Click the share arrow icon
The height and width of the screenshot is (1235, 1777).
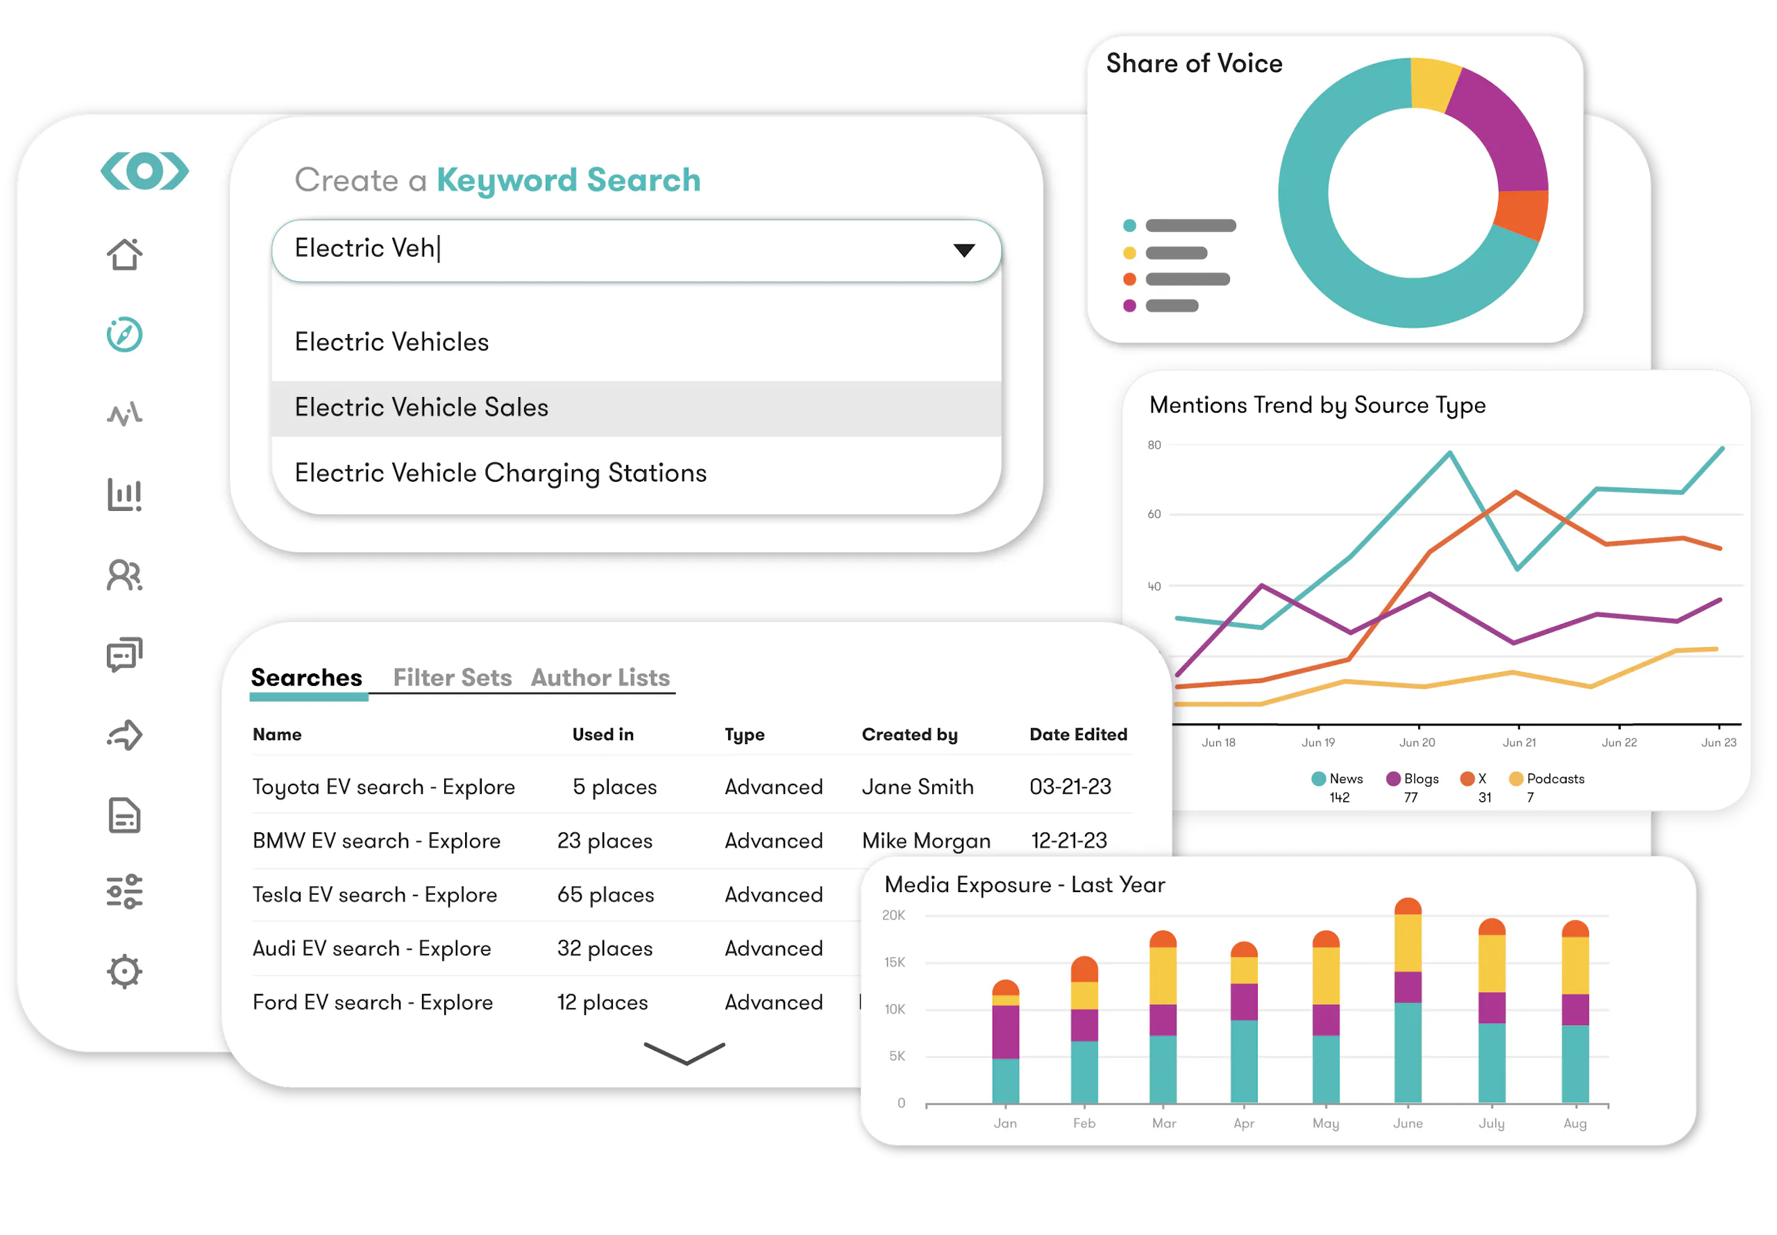click(x=124, y=735)
